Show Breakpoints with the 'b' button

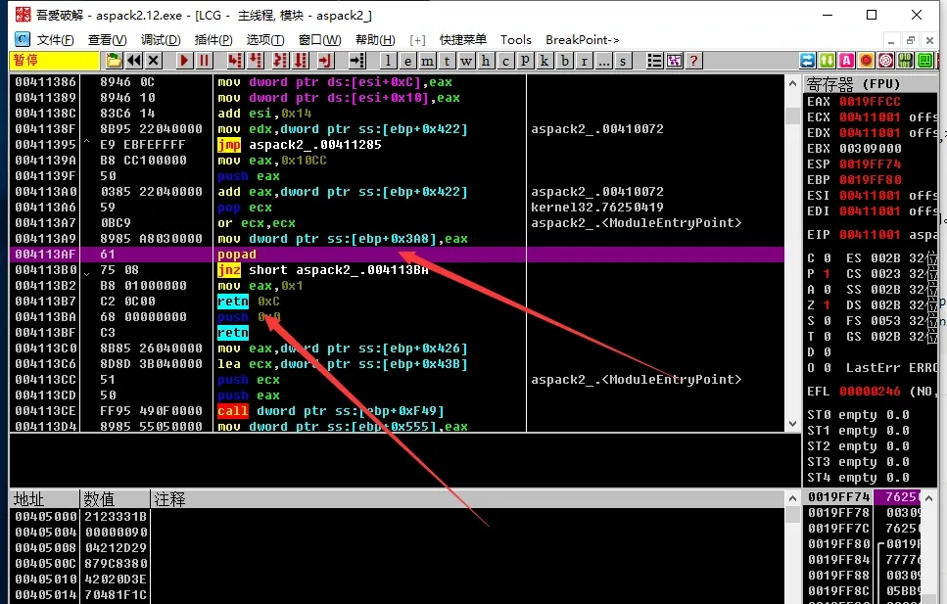pyautogui.click(x=565, y=61)
